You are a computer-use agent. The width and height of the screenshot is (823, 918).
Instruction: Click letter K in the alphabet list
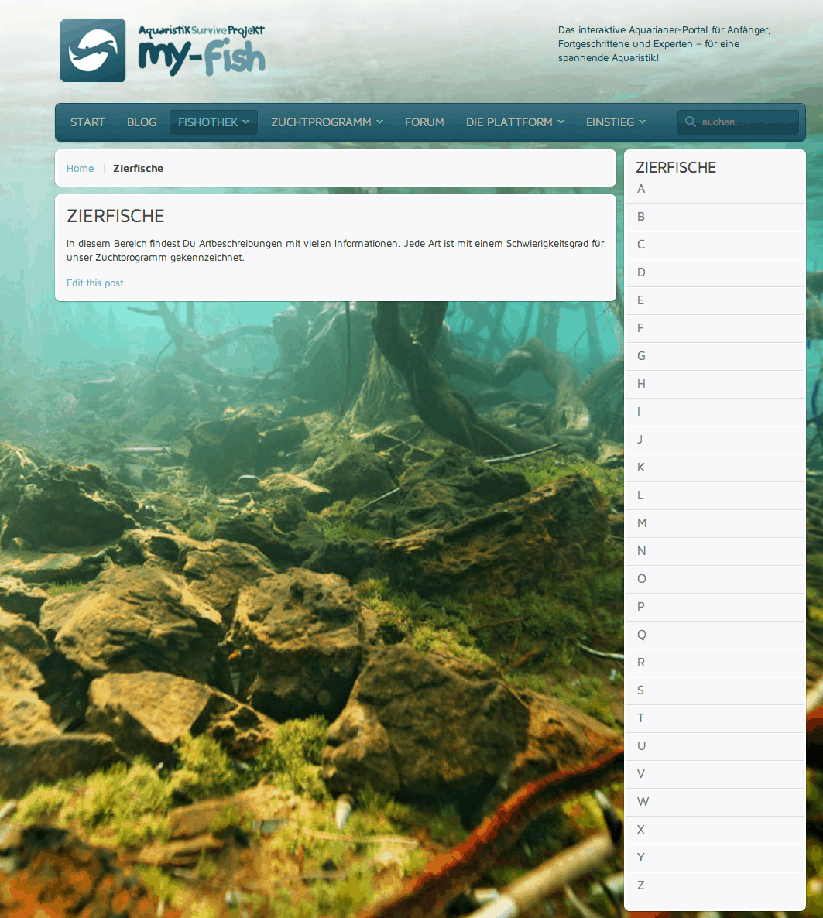pyautogui.click(x=641, y=468)
